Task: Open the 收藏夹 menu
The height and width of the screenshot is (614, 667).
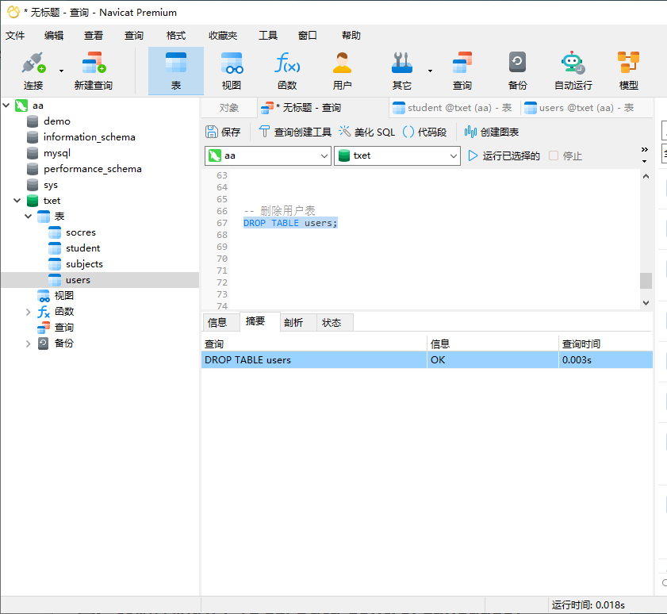Action: 223,36
